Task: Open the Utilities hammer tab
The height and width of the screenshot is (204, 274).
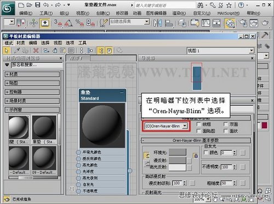Action: (265, 34)
